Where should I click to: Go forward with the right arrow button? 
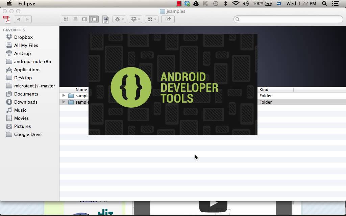27,19
